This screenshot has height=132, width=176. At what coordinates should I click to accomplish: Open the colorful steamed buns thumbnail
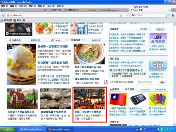(x=44, y=29)
